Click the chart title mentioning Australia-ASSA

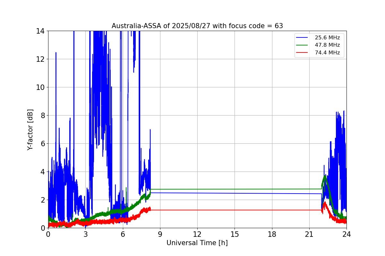coord(197,26)
